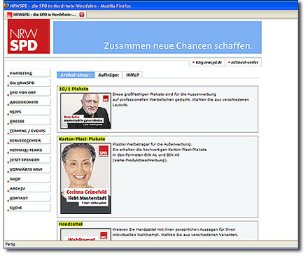This screenshot has height=256, width=308.
Task: Open ABGEORDNETE in the sidebar
Action: (29, 102)
